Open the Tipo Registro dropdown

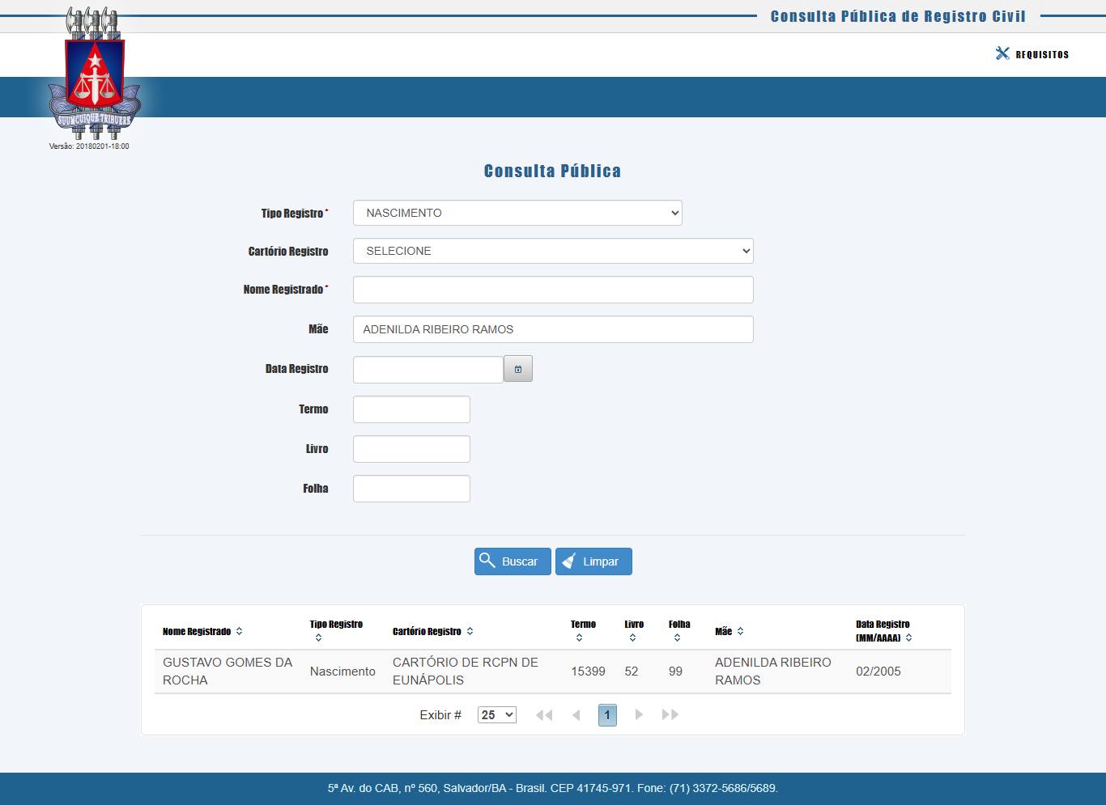pyautogui.click(x=517, y=213)
